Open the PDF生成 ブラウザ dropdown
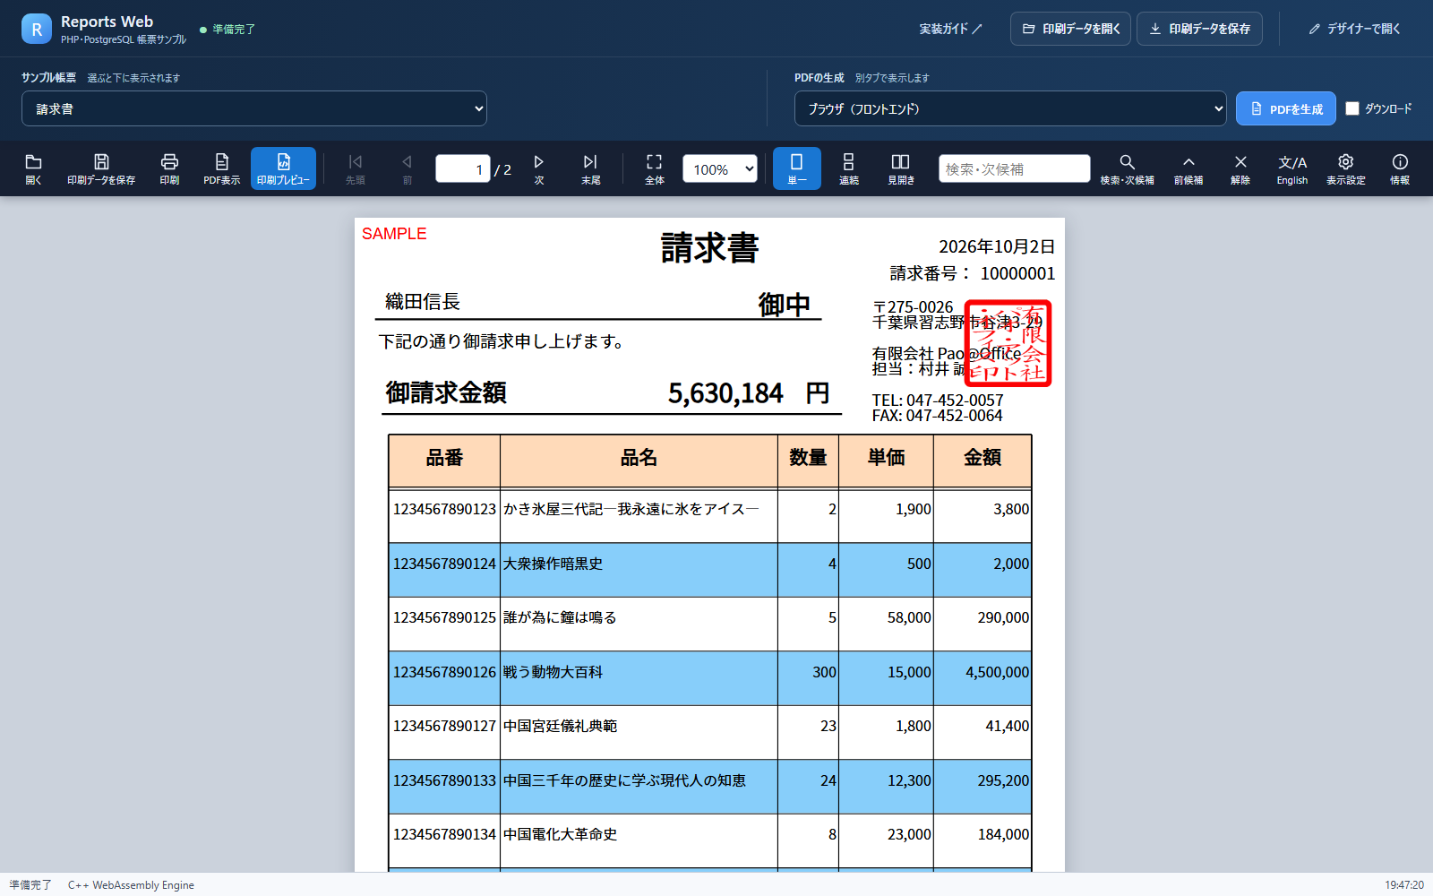Viewport: 1433px width, 896px height. point(1010,108)
